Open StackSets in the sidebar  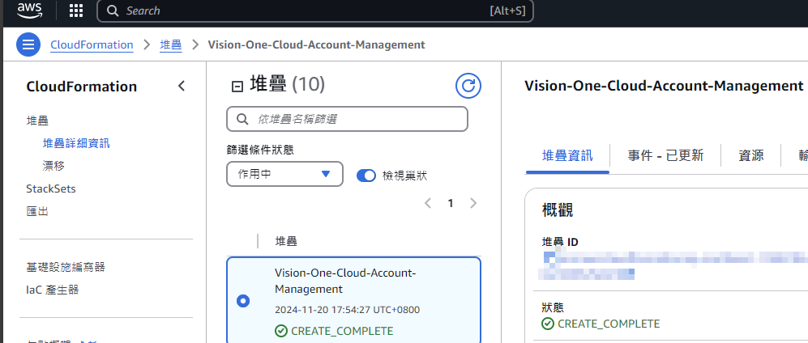click(x=50, y=188)
